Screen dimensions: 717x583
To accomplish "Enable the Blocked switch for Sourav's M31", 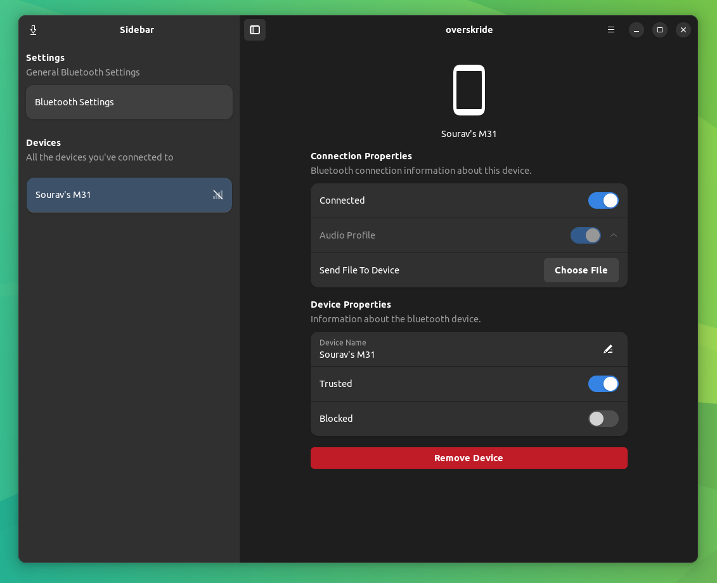I will [603, 419].
